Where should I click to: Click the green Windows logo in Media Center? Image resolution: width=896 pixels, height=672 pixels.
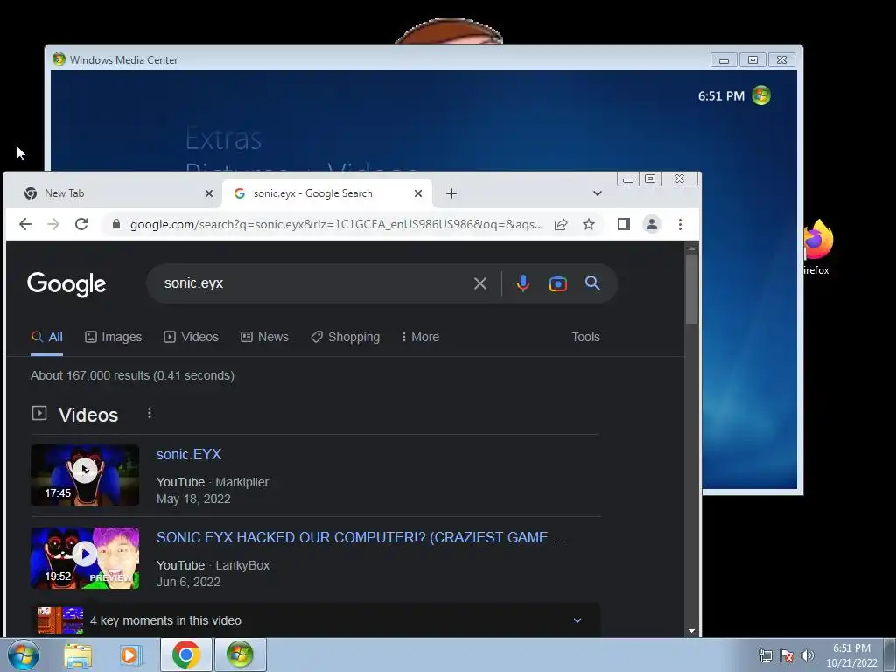761,95
